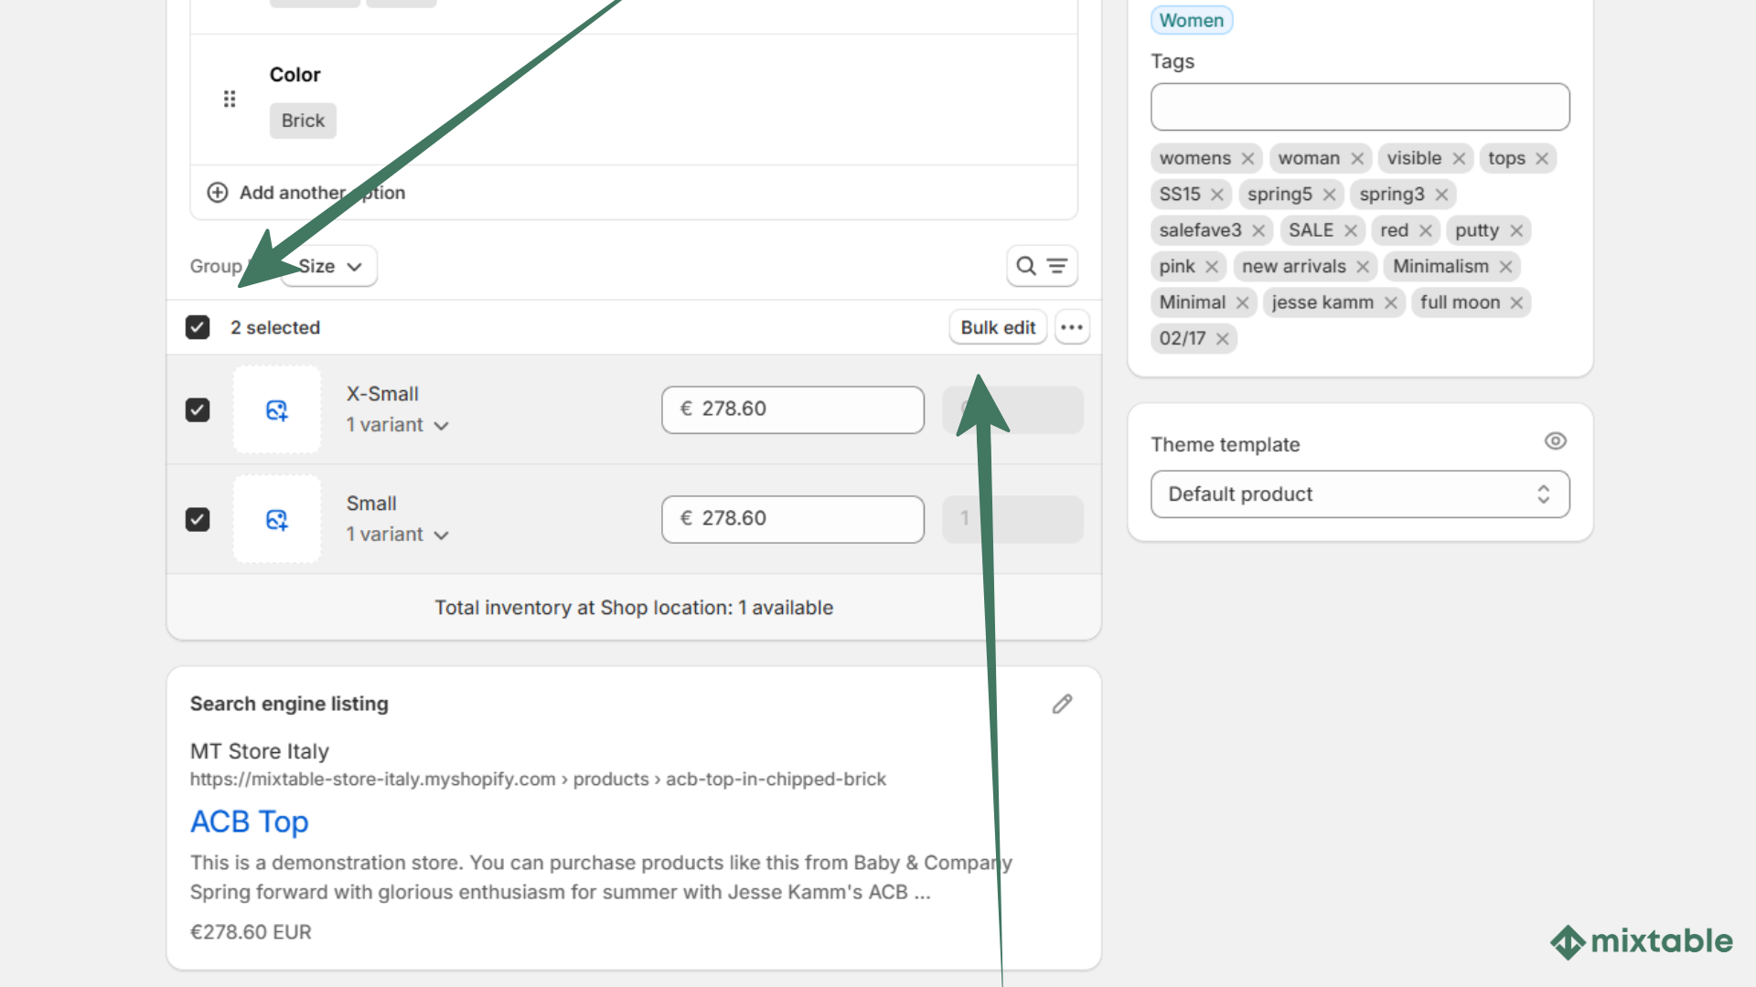Uncheck the Small variant checkbox

tap(198, 519)
